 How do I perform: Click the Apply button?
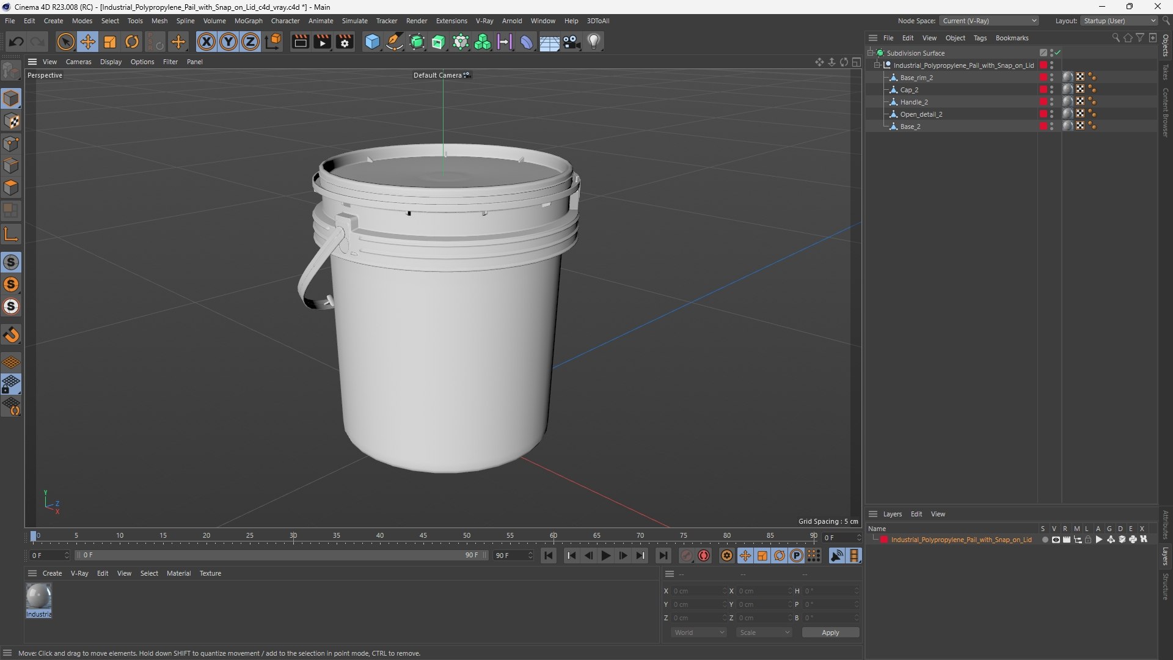[830, 632]
